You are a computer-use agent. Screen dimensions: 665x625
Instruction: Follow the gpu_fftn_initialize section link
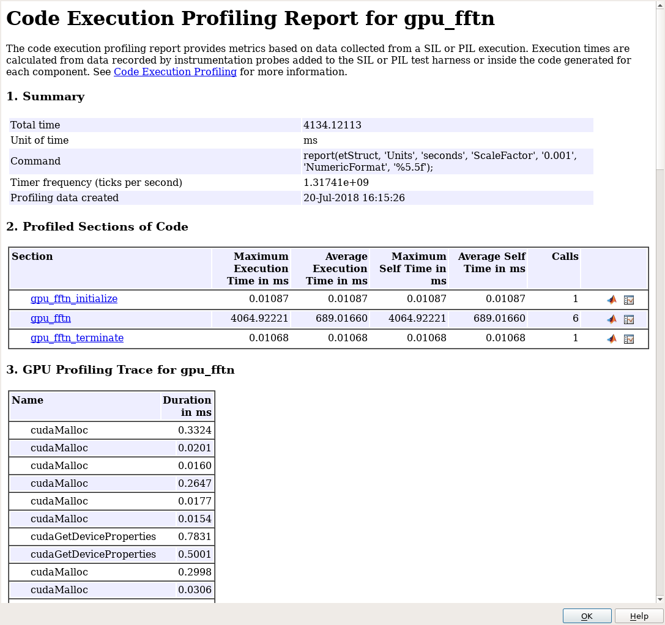point(73,299)
